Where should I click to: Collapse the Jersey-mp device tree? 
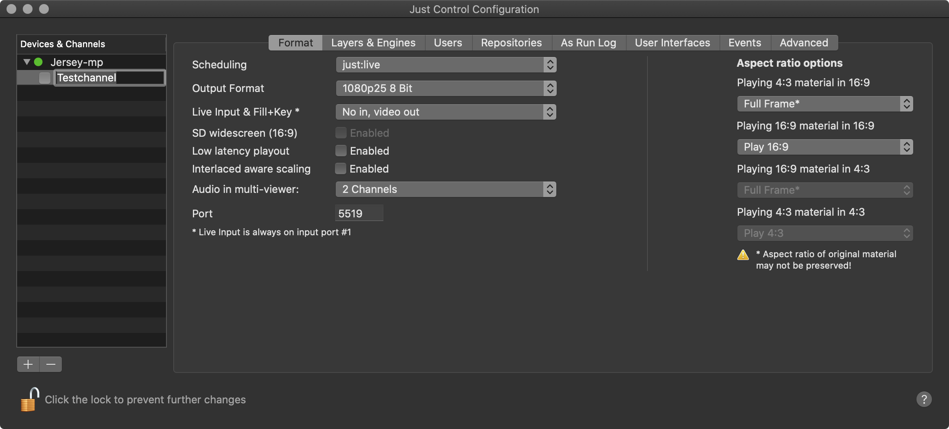pos(27,62)
